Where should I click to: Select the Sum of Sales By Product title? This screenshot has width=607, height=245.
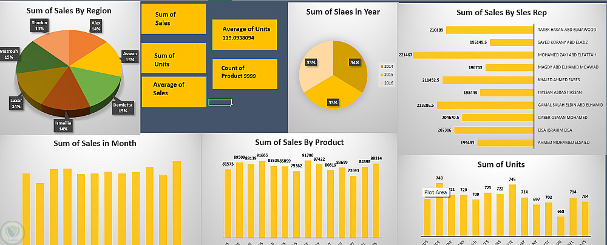click(x=299, y=142)
